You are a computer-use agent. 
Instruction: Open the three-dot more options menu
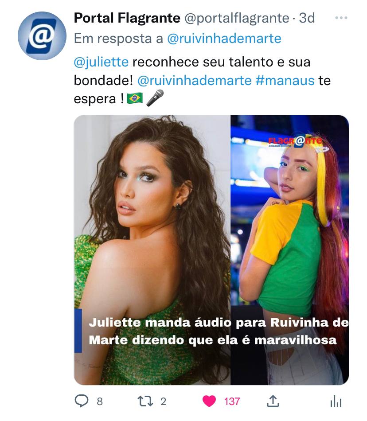tap(341, 18)
